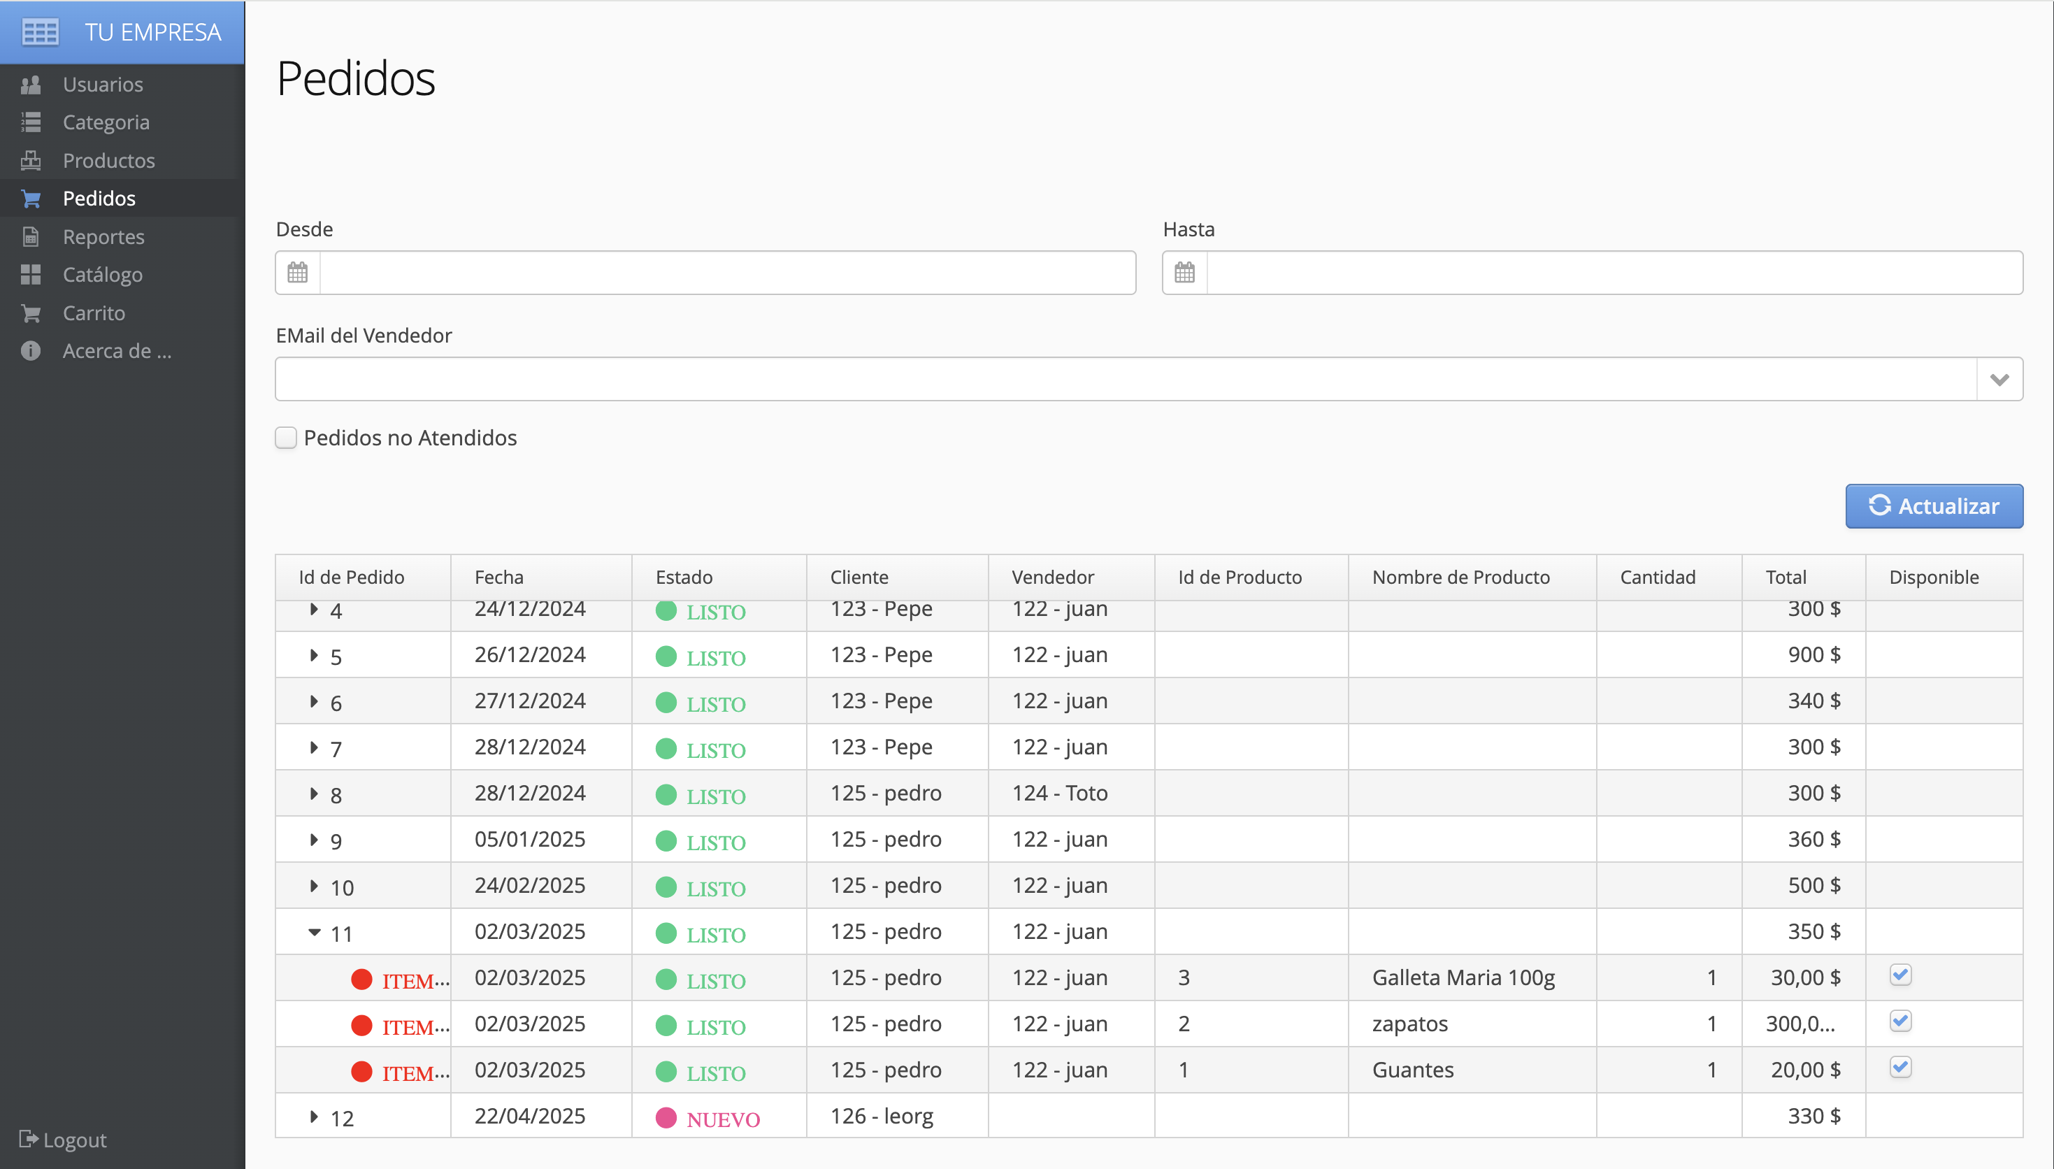Click the EMail del Vendedor text field
The image size is (2054, 1169).
(x=1126, y=379)
